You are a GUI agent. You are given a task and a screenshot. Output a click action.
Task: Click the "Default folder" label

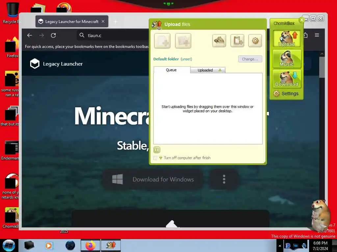[166, 59]
